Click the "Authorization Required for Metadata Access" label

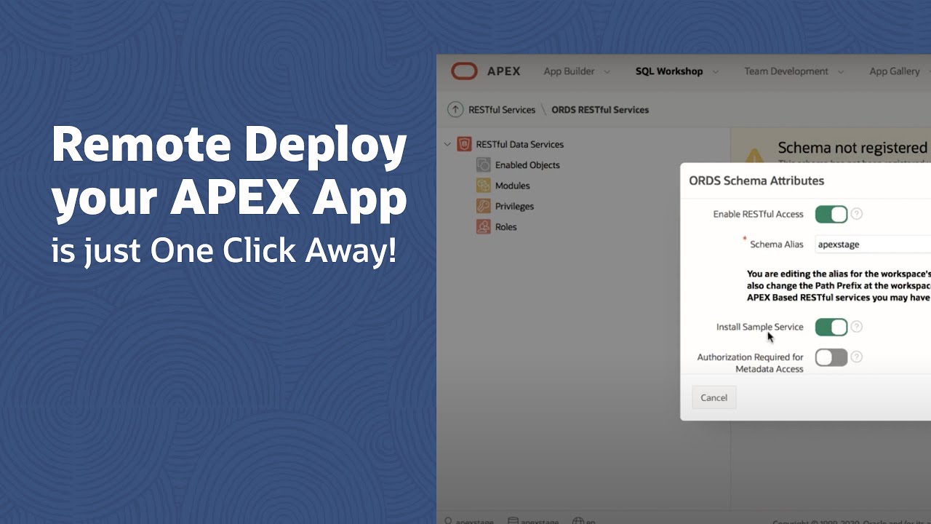click(751, 363)
